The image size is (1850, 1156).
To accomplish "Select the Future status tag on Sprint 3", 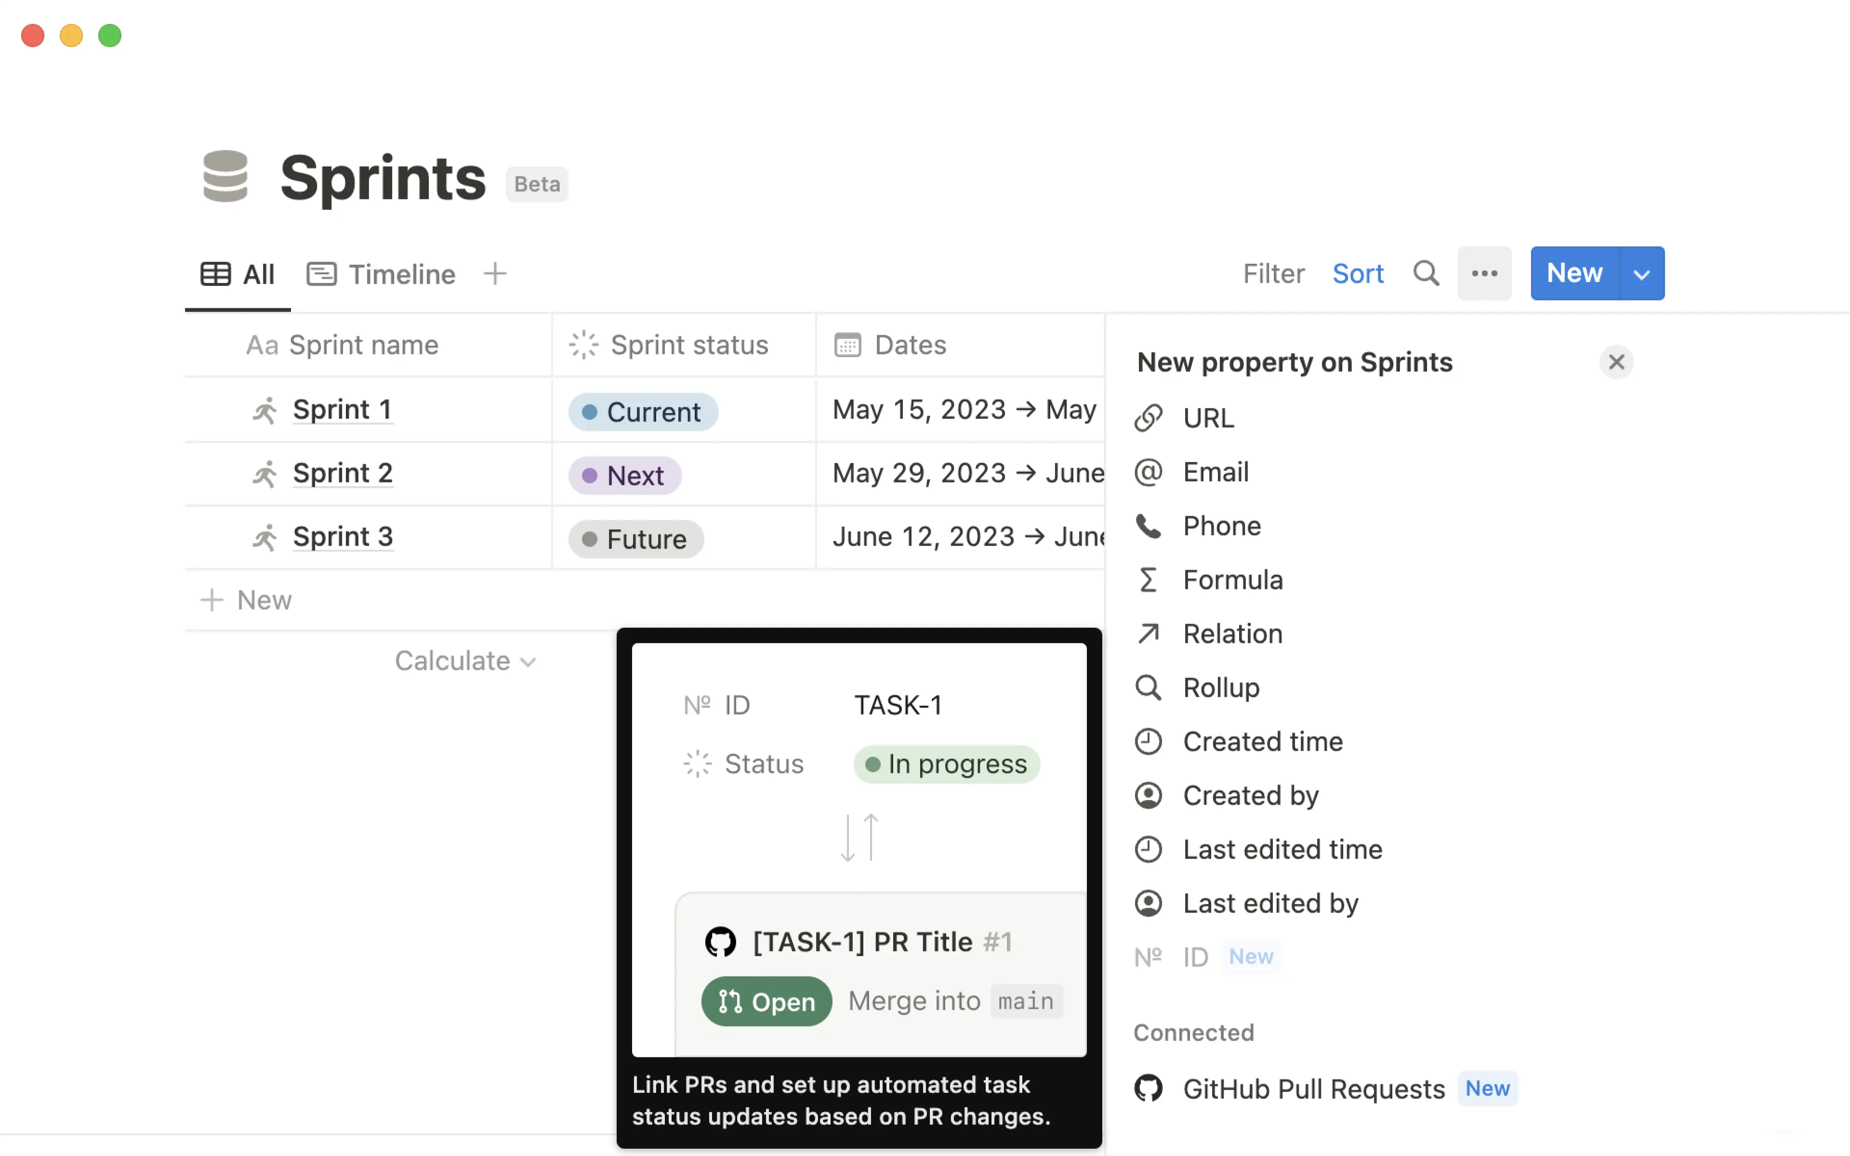I will (634, 537).
